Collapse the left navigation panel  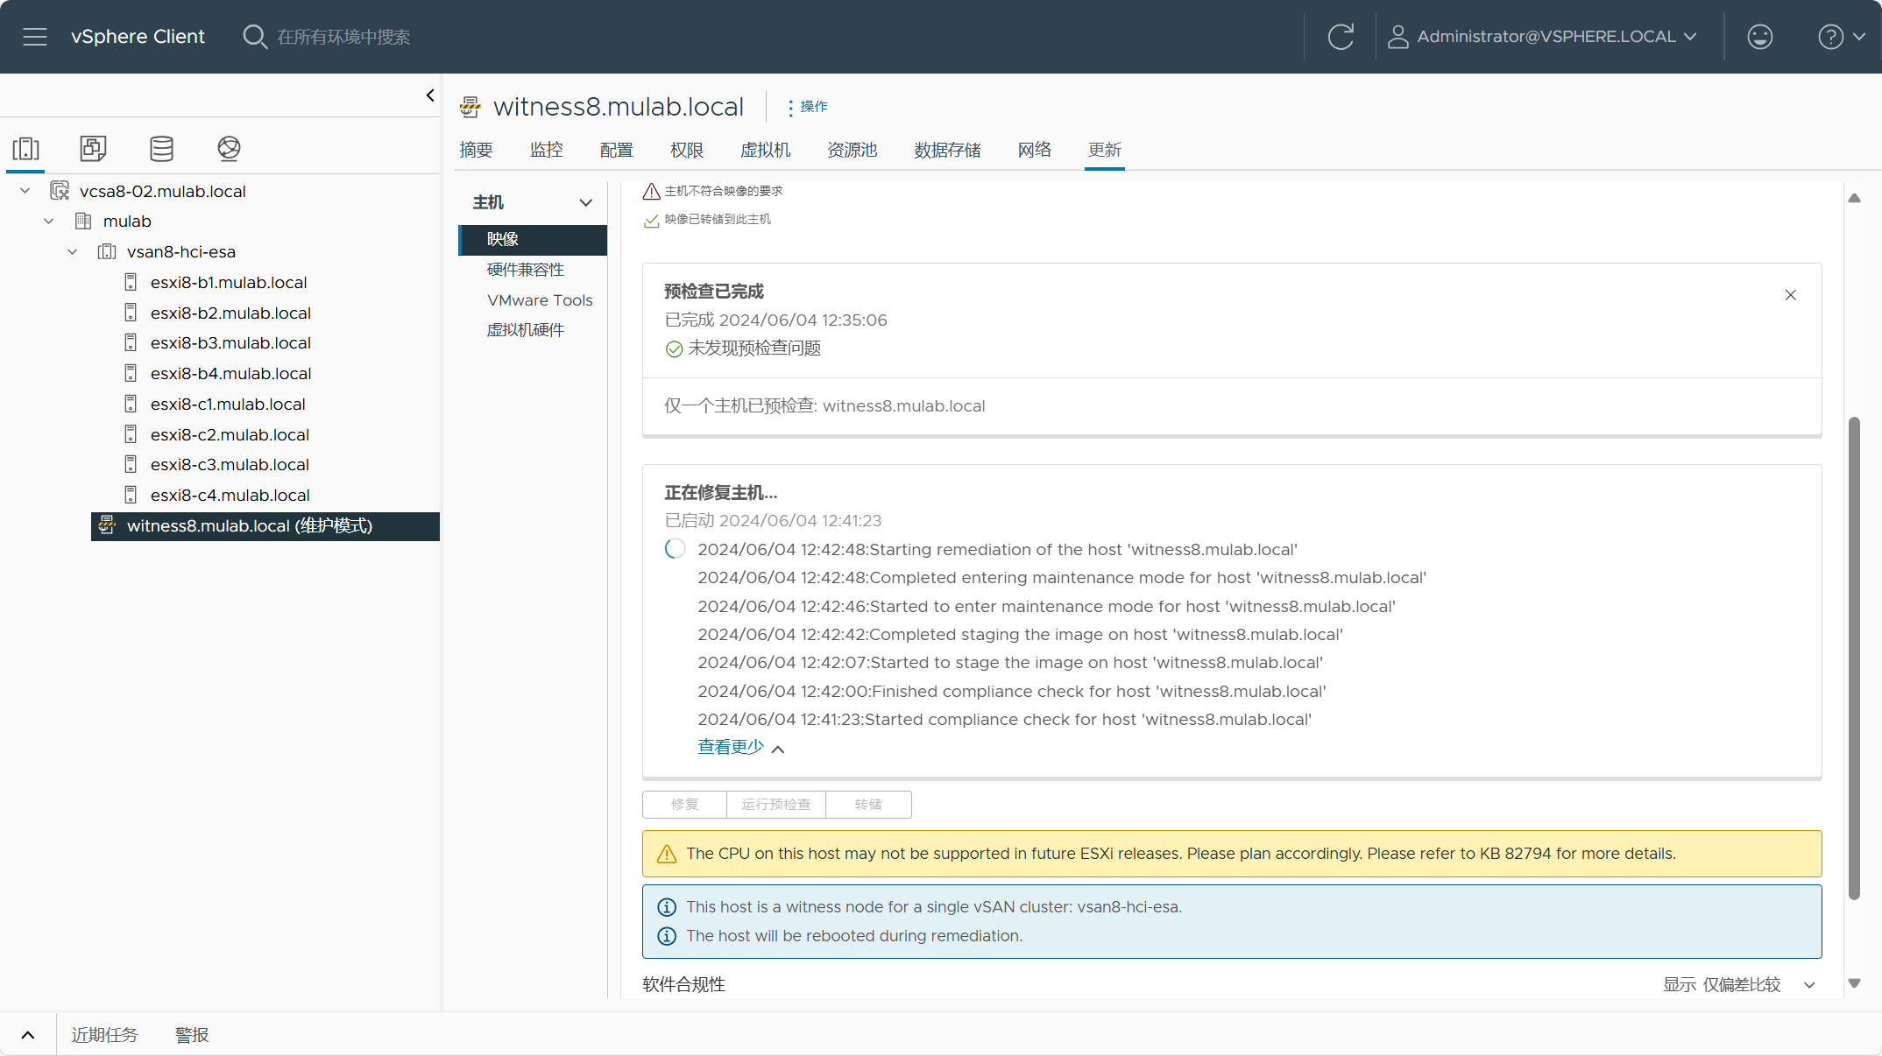[430, 95]
